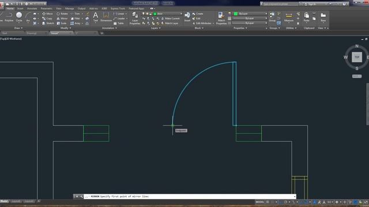369x207 pixels.
Task: Expand the Layers panel
Action: click(156, 28)
